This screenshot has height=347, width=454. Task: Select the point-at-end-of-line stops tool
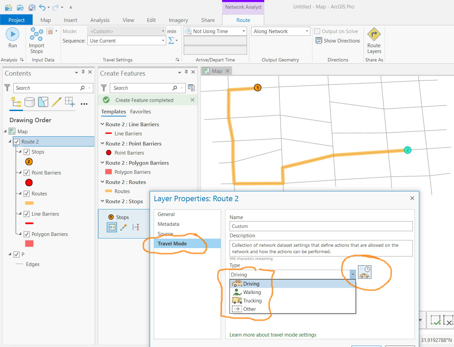pyautogui.click(x=124, y=227)
